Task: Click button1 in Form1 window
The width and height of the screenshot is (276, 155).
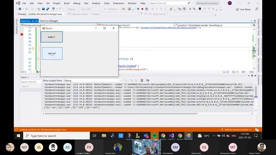Action: [x=52, y=37]
